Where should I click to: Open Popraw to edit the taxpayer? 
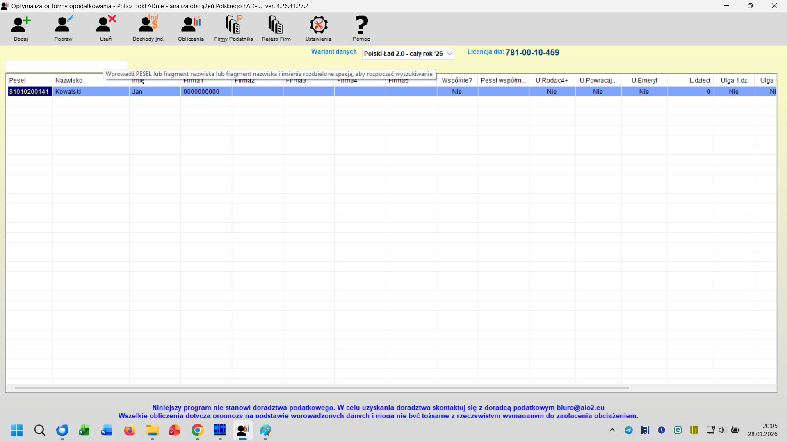point(63,28)
